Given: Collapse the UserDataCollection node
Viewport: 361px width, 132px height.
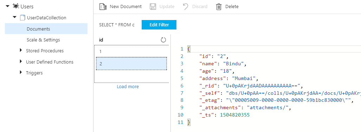Looking at the screenshot, I should 15,17.
